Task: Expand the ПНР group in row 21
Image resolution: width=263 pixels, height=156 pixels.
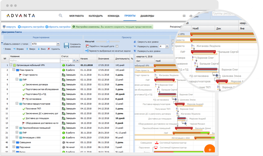Action: (17, 132)
